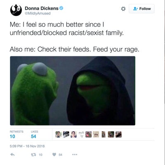Open third liker avatar with dark hair
165x165 pixels.
tap(73, 134)
